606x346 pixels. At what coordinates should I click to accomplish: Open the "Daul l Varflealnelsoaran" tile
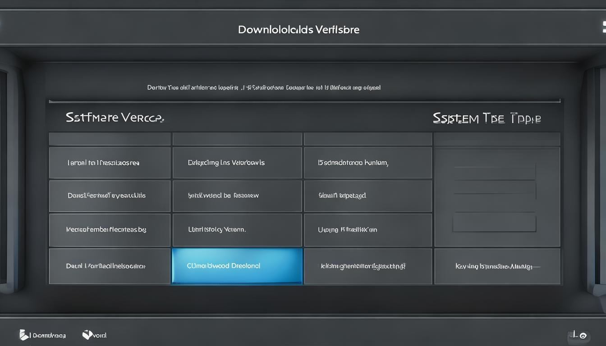click(x=110, y=266)
